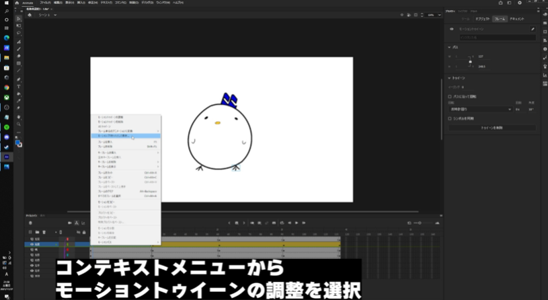Viewport: 548px width, 300px height.
Task: Toggle the loop playback icon
Action: click(x=282, y=223)
